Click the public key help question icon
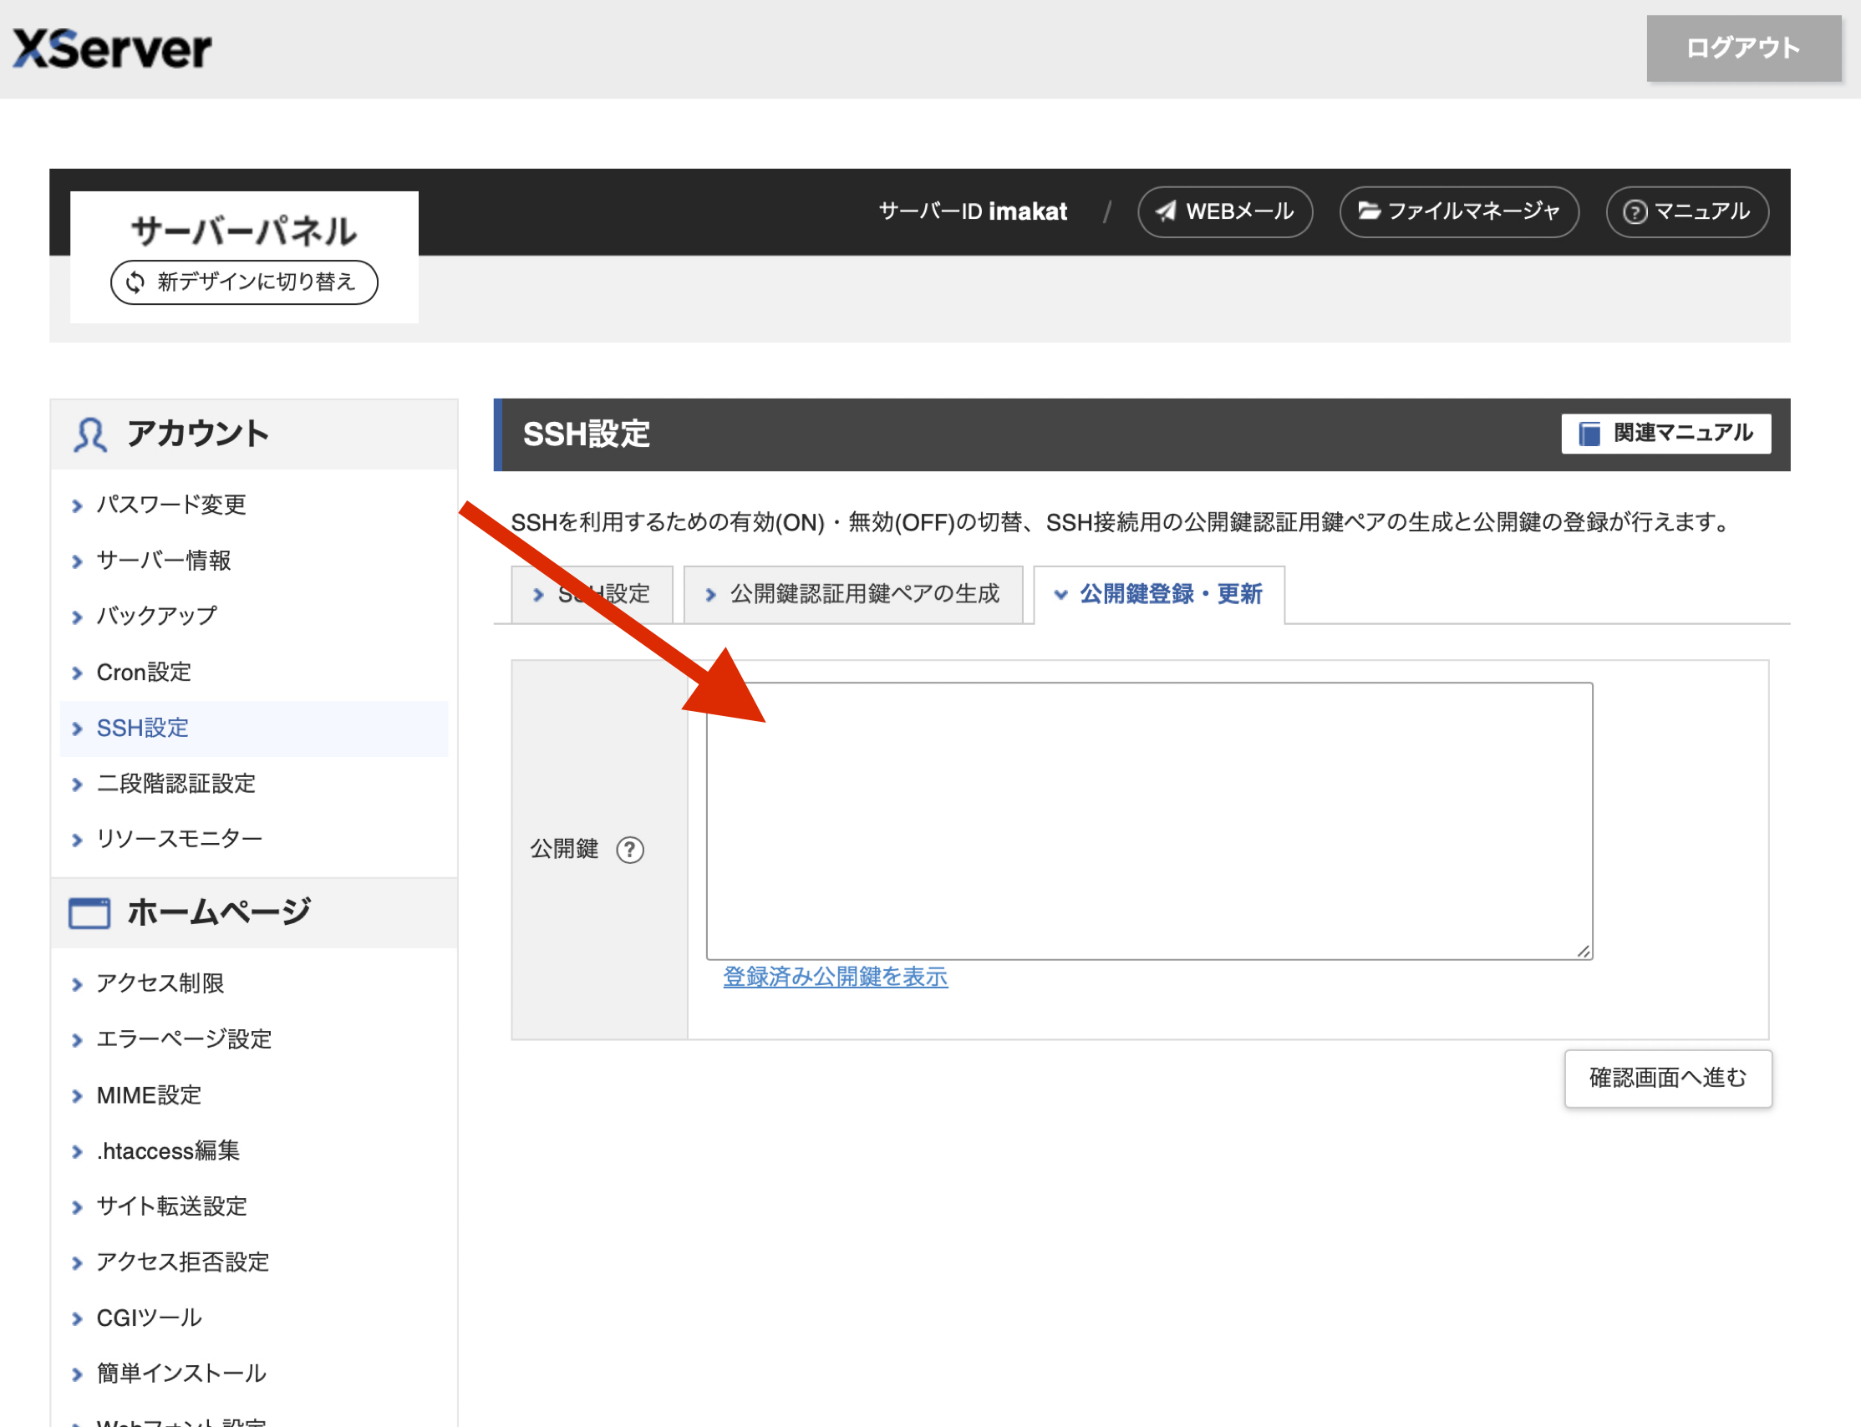This screenshot has height=1427, width=1861. click(629, 850)
